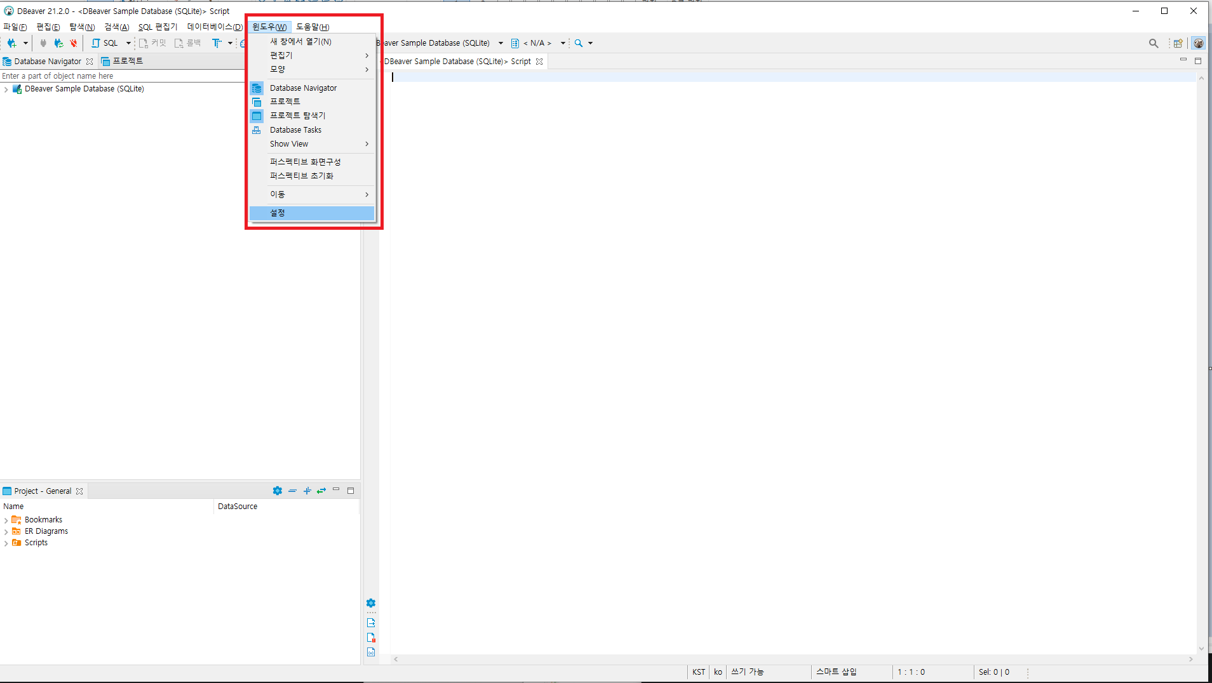The height and width of the screenshot is (683, 1212).
Task: Open the 데이터베이스(D) menu
Action: 215,27
